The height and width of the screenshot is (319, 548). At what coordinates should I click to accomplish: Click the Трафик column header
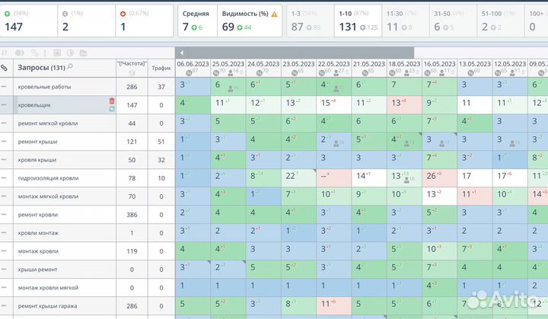161,68
